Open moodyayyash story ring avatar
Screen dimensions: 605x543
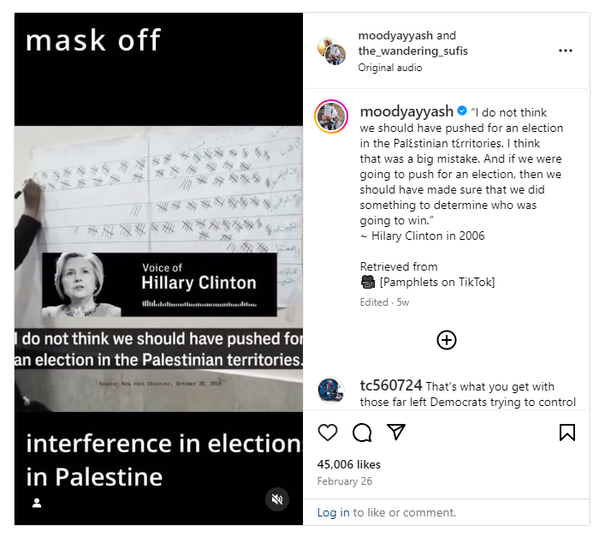[x=331, y=116]
